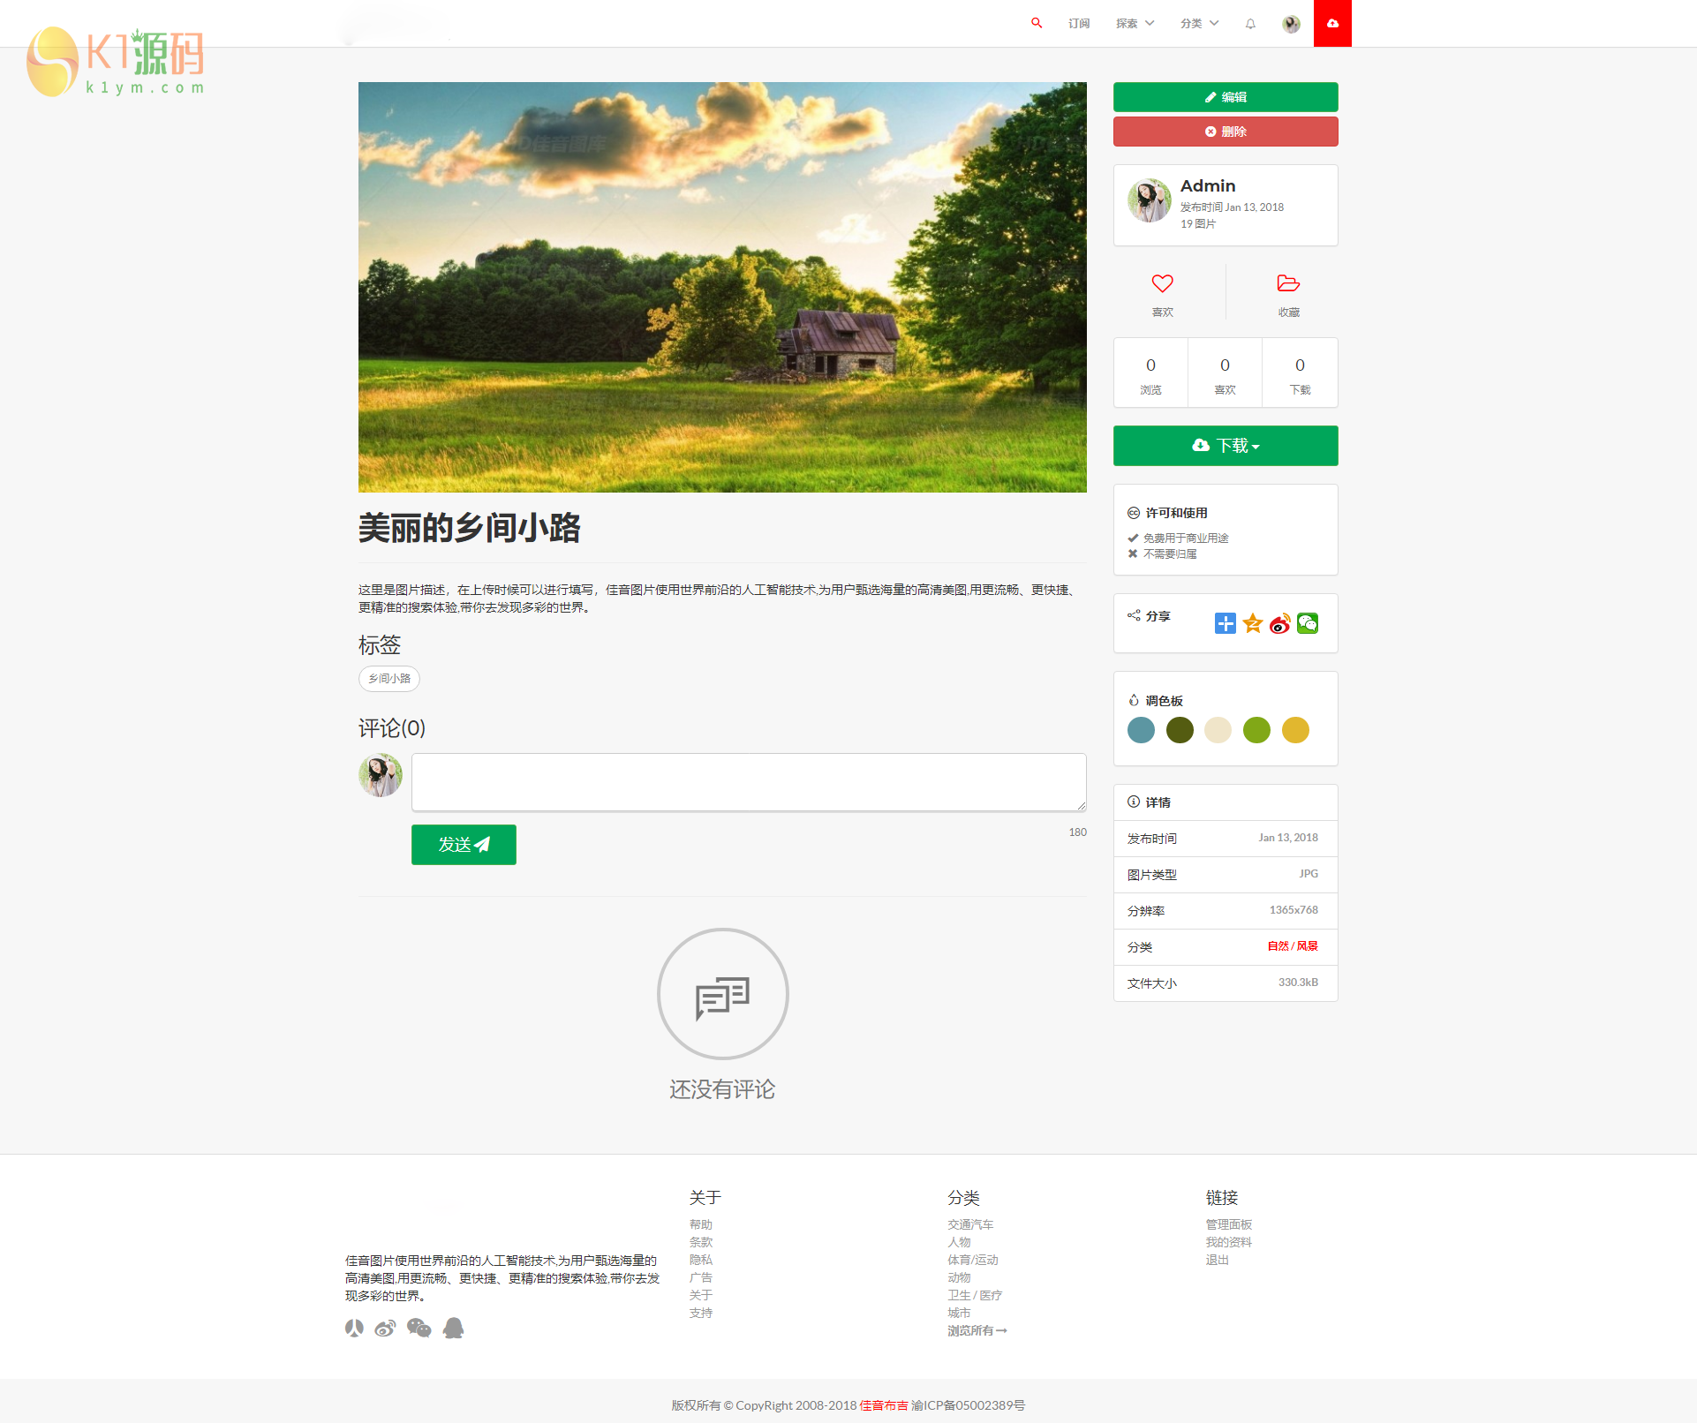Share via the Weibo icon

tap(1279, 624)
